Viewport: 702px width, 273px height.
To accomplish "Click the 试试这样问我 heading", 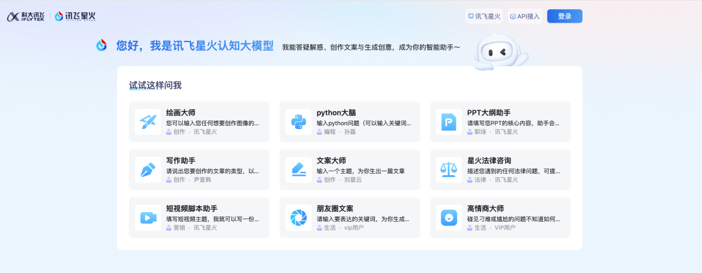I will click(155, 85).
